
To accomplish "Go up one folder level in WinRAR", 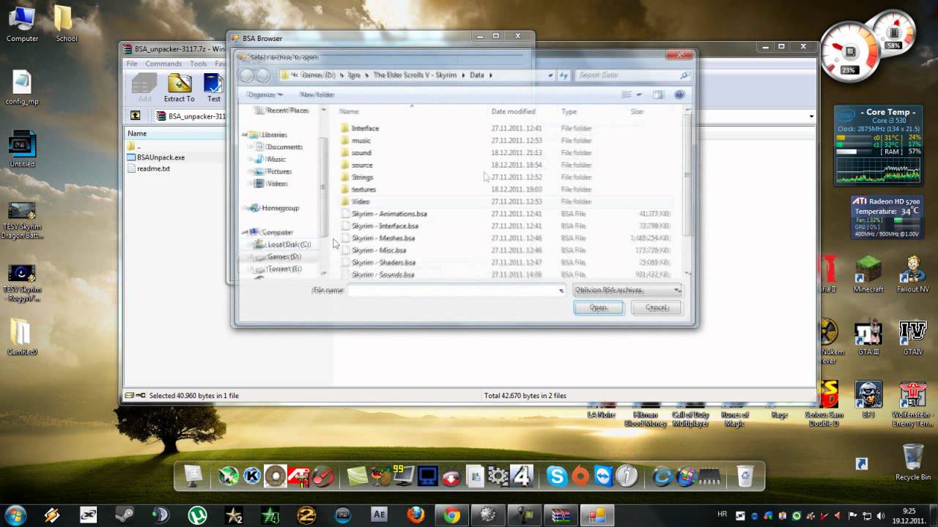I will click(136, 116).
